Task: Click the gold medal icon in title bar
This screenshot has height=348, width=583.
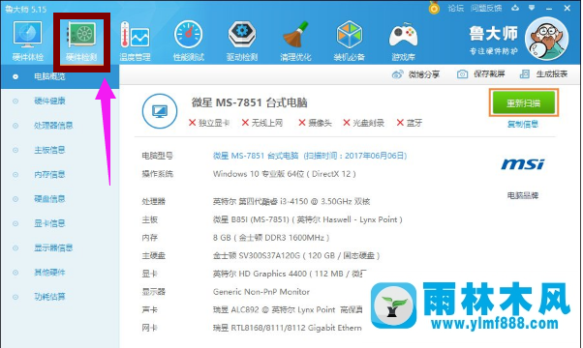Action: 434,8
